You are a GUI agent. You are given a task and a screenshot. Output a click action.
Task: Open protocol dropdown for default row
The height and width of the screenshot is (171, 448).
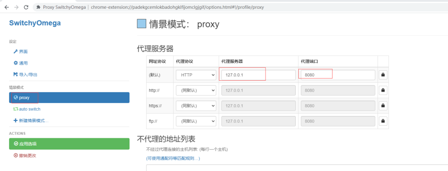[196, 75]
